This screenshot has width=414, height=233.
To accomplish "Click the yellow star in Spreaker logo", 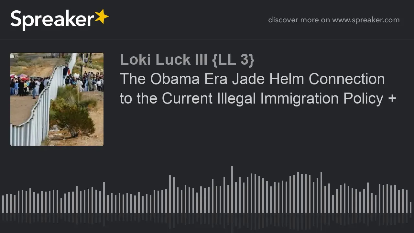I will pyautogui.click(x=101, y=17).
